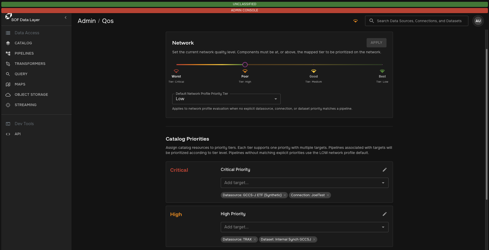This screenshot has height=250, width=489.
Task: Open the QUERY page
Action: click(x=21, y=74)
